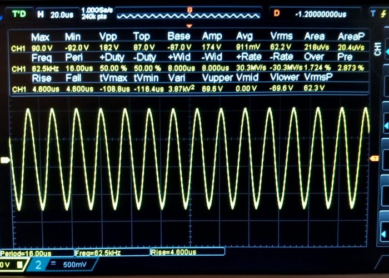Click the Period=16.00us measurement box

pos(37,253)
